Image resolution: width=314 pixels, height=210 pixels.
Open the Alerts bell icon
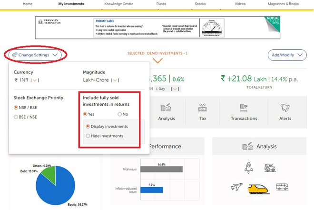[285, 109]
